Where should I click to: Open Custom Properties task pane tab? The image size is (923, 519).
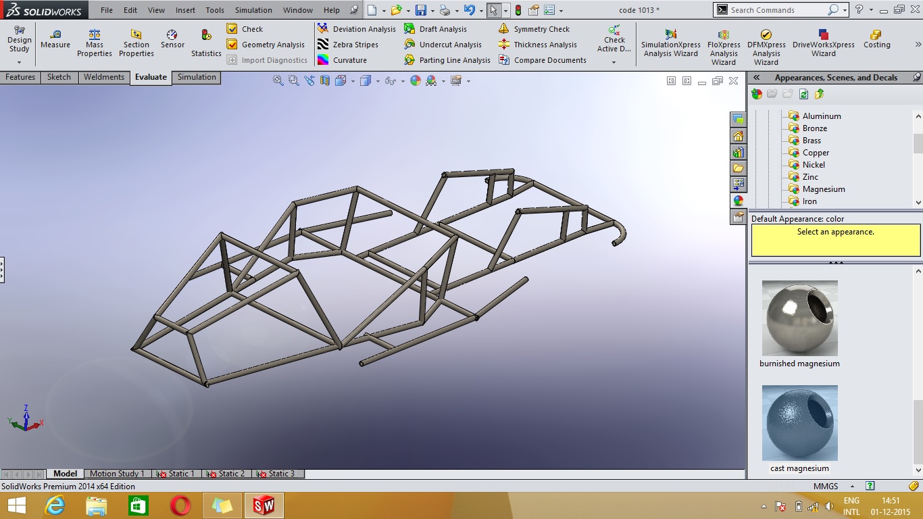(739, 217)
